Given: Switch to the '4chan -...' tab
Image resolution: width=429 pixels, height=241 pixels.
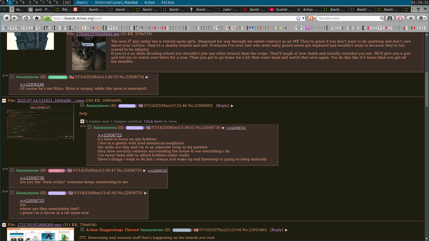Looking at the screenshot, I should click(308, 9).
